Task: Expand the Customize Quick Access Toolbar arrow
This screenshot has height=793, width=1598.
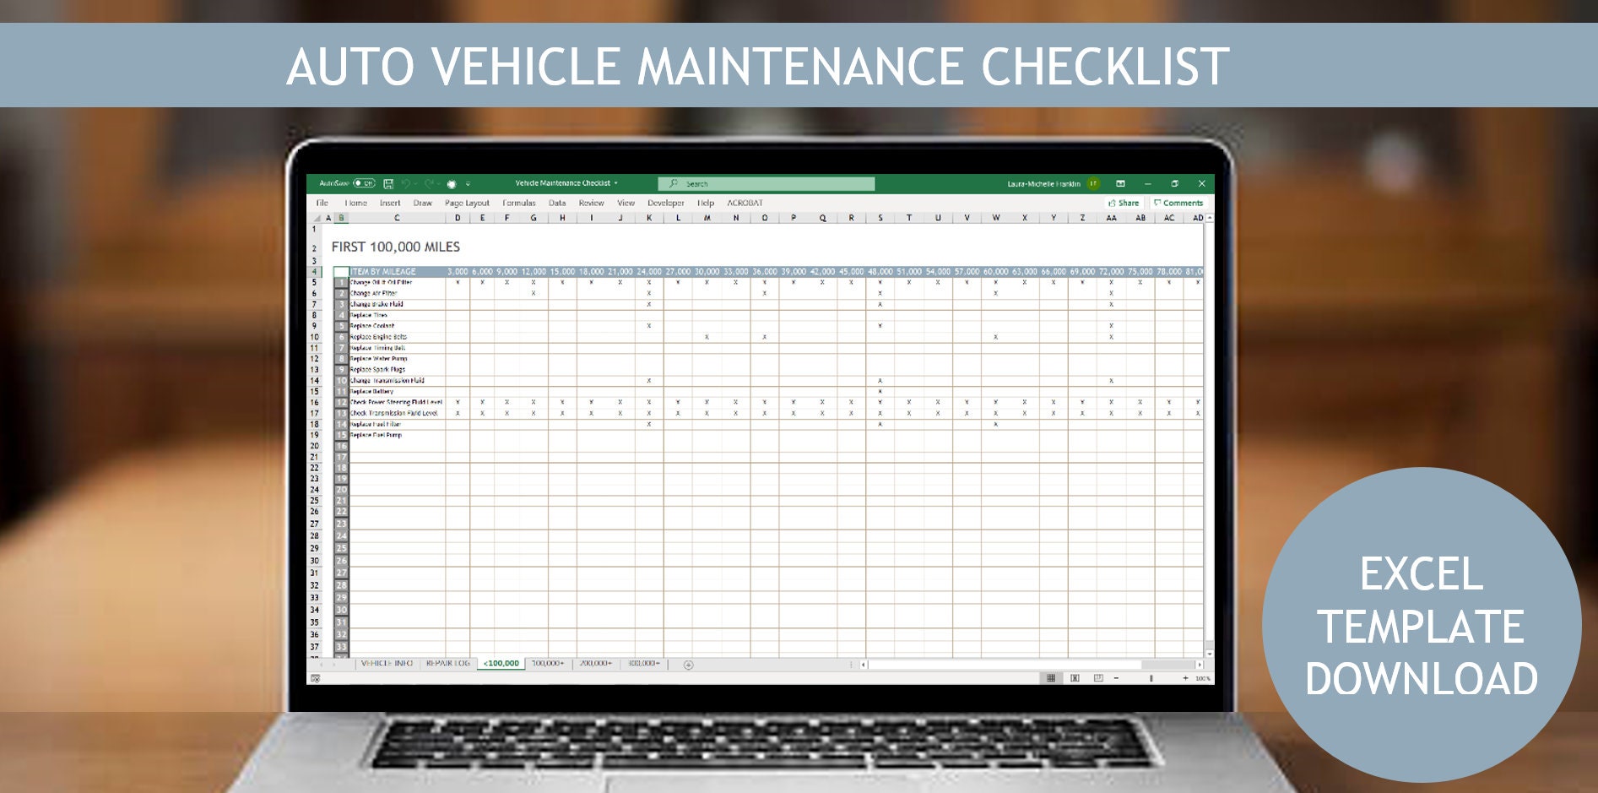Action: click(469, 183)
